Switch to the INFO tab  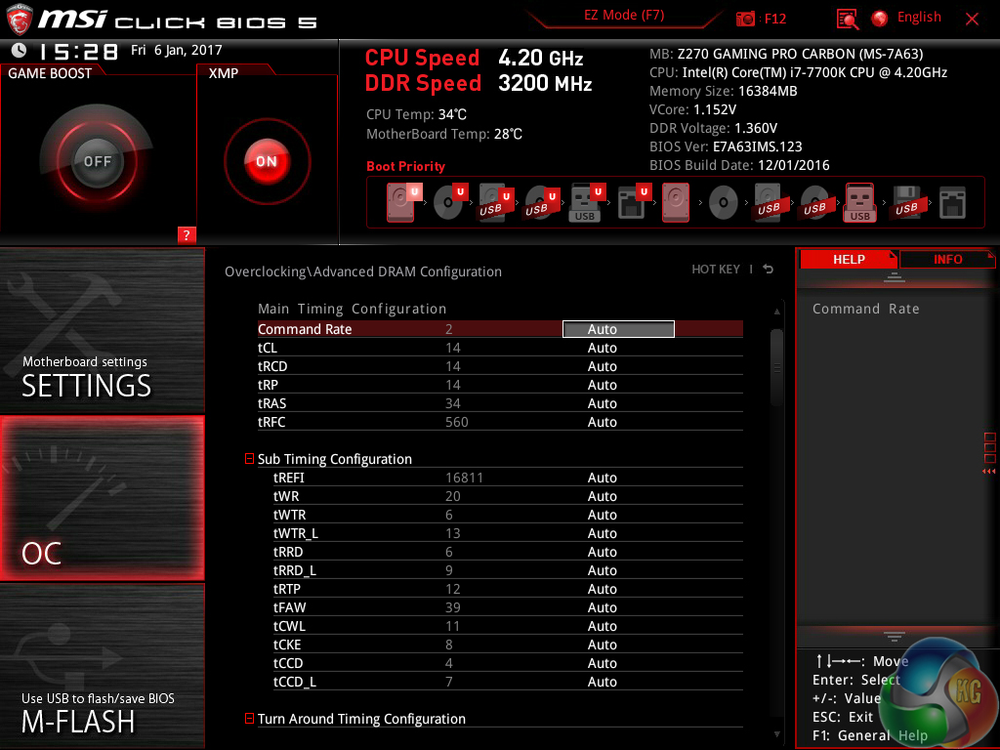(947, 259)
